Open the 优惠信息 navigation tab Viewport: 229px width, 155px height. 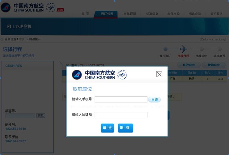click(152, 14)
